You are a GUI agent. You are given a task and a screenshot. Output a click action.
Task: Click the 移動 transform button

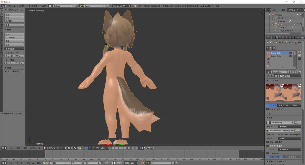14,15
